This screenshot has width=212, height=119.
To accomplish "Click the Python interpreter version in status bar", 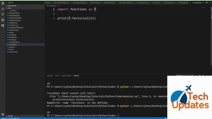I will (x=7, y=118).
